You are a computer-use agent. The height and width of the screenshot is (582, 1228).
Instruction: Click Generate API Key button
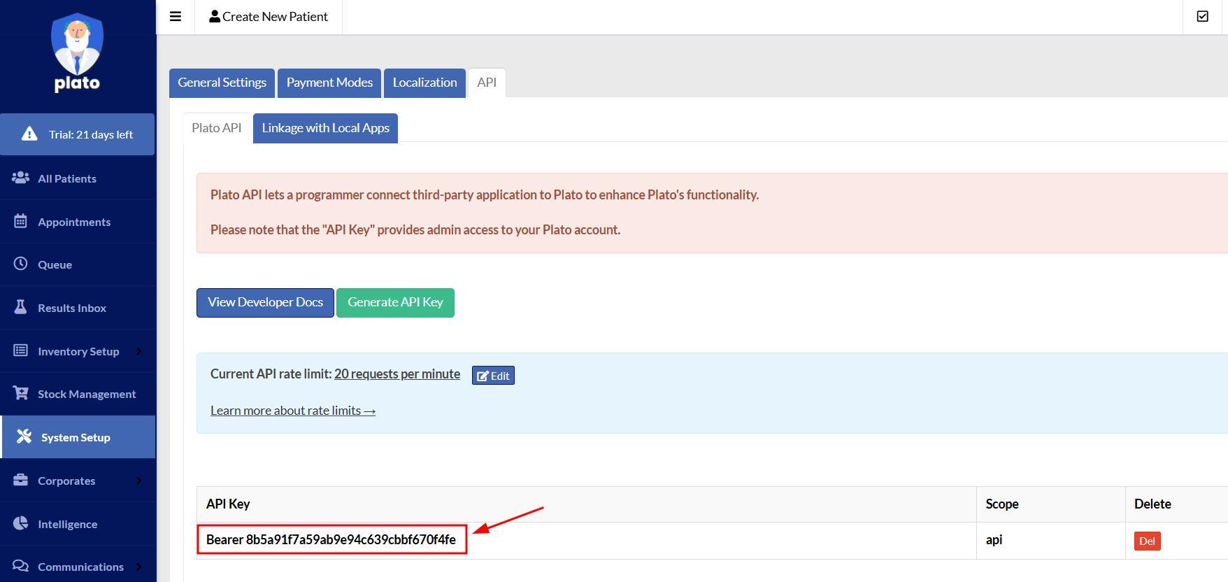[395, 302]
